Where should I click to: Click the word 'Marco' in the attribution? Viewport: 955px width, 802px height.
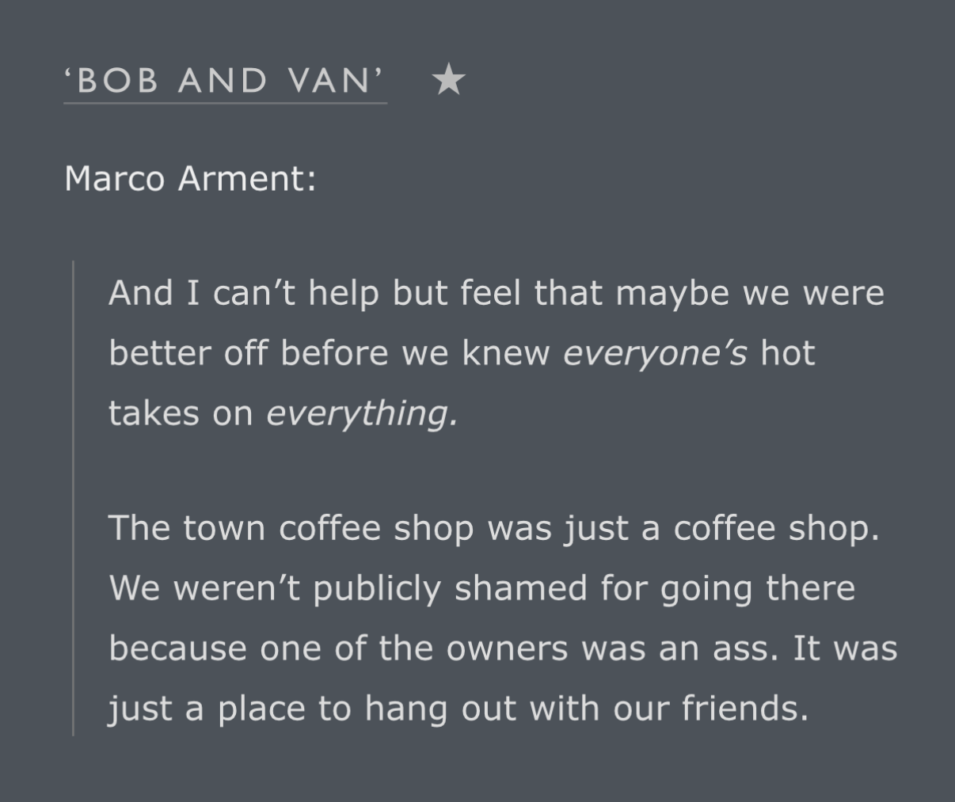click(x=115, y=178)
